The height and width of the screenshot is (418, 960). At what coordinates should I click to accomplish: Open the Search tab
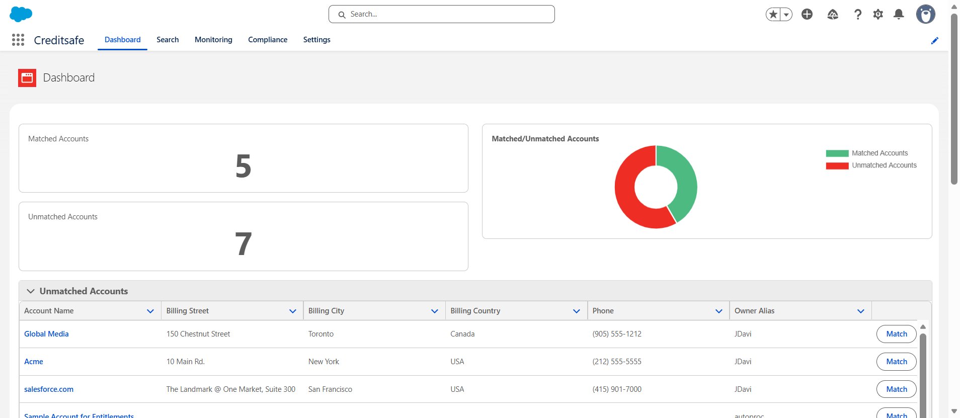point(168,40)
